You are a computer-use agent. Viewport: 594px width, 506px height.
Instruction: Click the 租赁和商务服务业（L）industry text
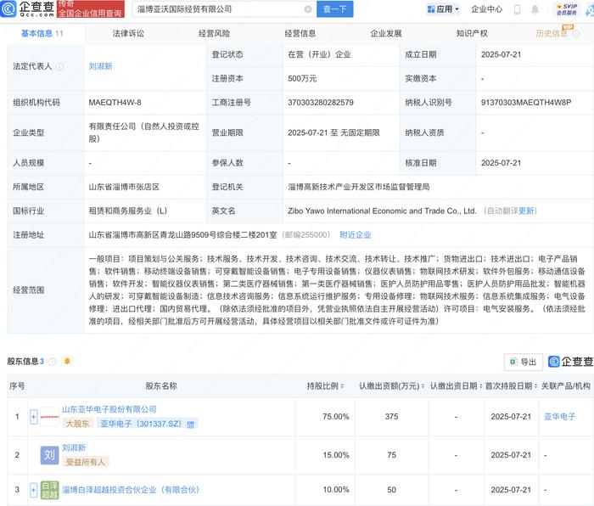point(127,211)
